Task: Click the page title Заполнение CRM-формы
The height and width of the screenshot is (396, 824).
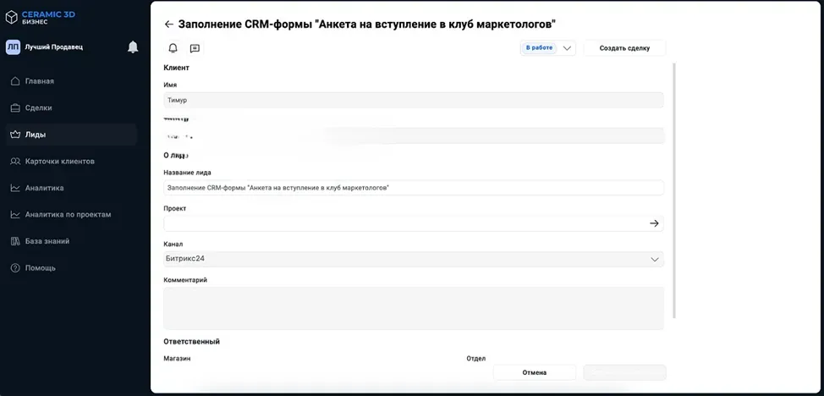Action: [367, 25]
